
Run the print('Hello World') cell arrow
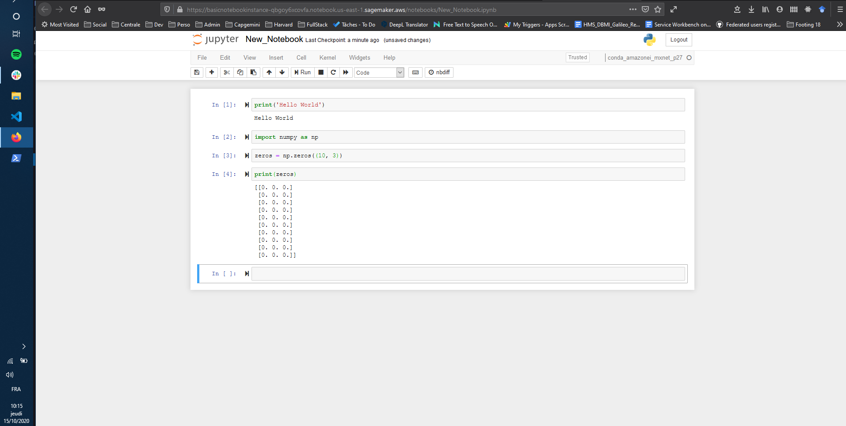(247, 105)
